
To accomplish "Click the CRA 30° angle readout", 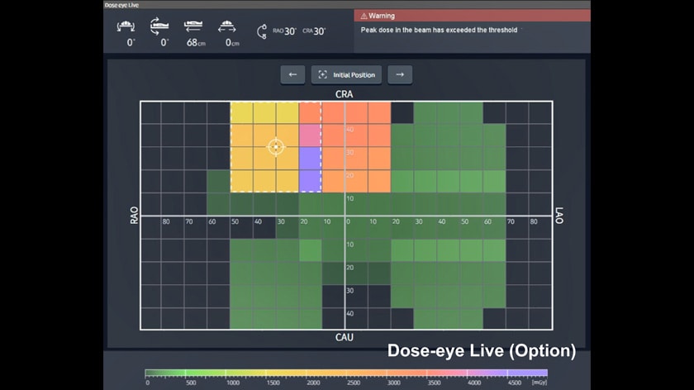I will tap(314, 31).
